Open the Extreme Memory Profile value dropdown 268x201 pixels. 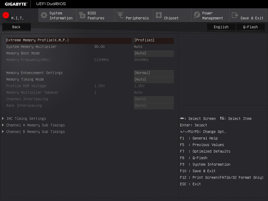click(153, 40)
